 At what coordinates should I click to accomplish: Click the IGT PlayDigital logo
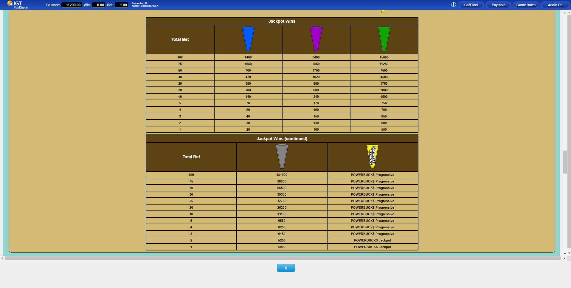click(17, 5)
